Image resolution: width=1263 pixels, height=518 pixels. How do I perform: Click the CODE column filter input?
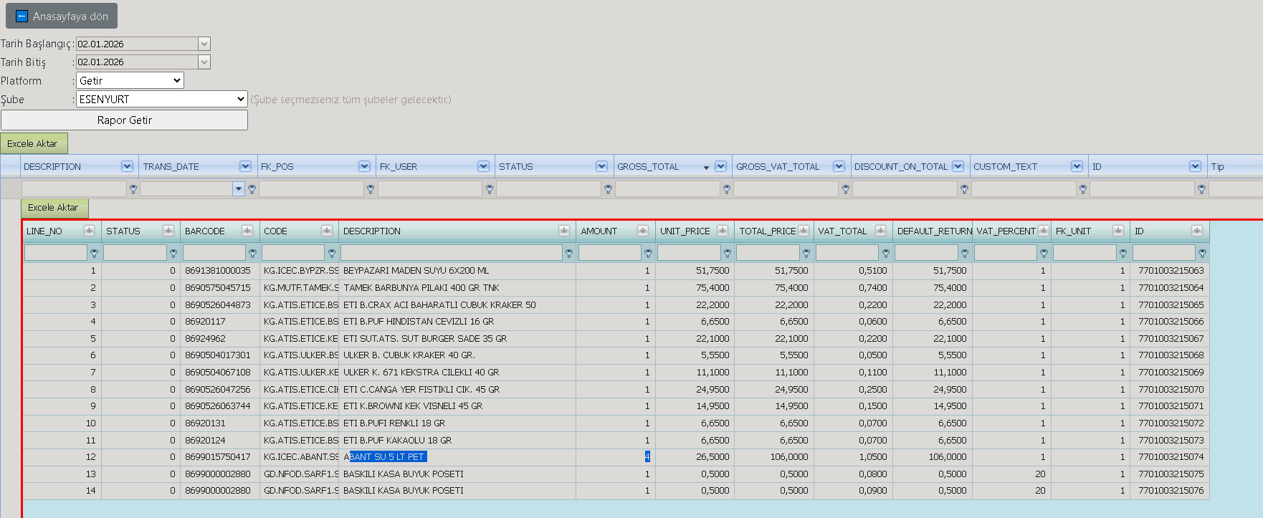pyautogui.click(x=293, y=253)
